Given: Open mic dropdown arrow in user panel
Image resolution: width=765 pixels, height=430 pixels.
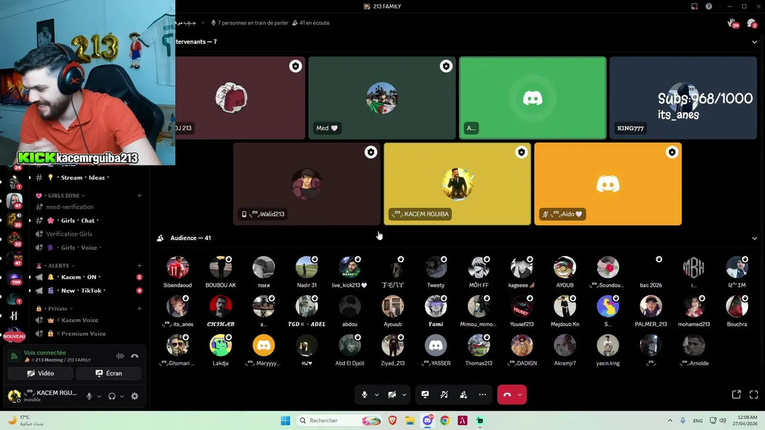Looking at the screenshot, I should (99, 396).
